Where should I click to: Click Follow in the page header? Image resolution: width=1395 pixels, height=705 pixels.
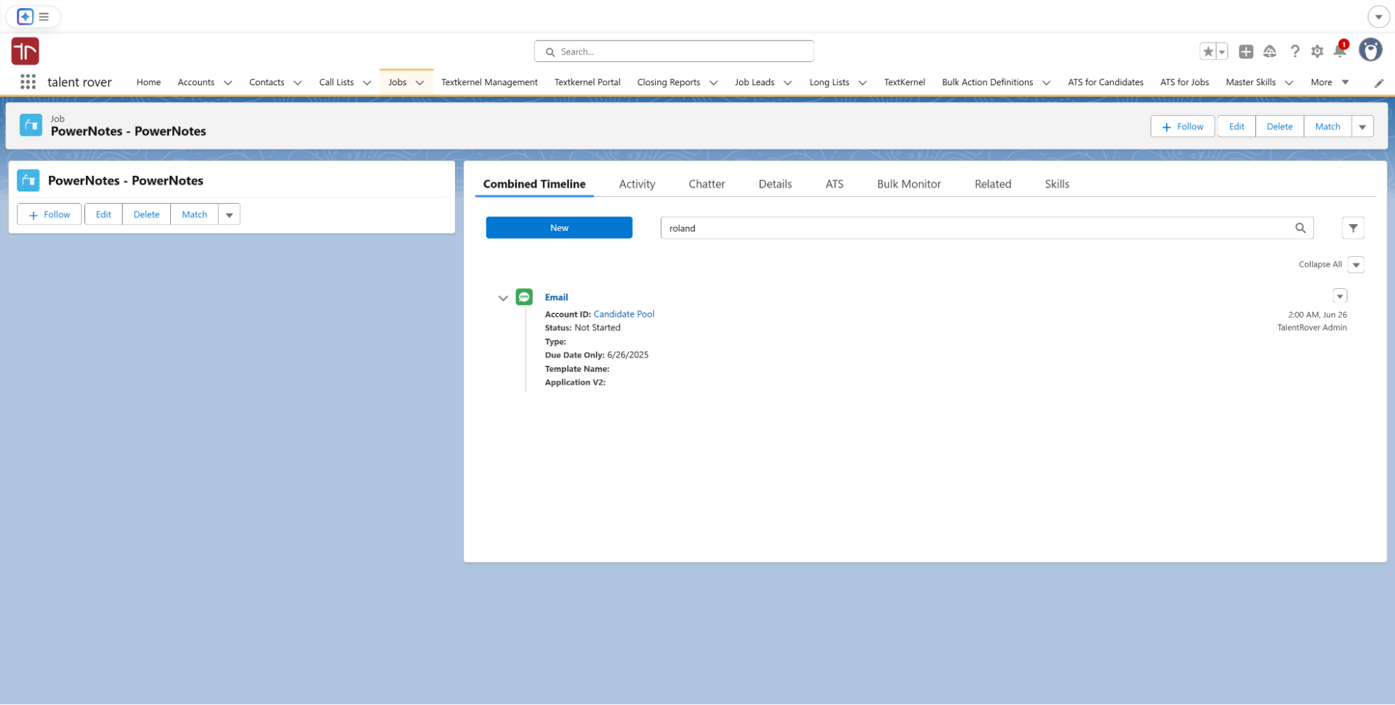(1182, 127)
